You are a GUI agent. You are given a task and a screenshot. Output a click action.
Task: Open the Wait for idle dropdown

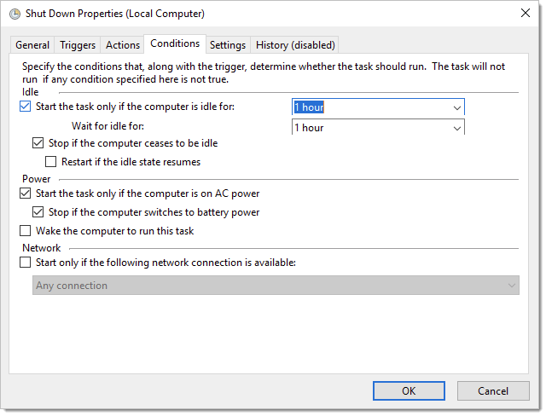456,129
